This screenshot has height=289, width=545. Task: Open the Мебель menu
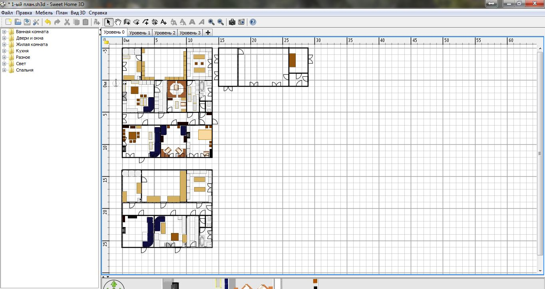(x=44, y=13)
